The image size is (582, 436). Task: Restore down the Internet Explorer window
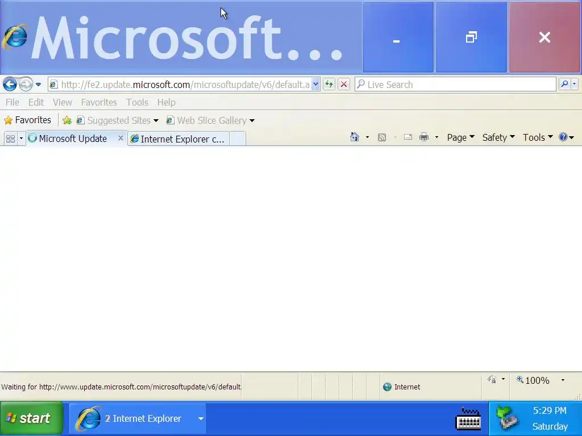(471, 37)
